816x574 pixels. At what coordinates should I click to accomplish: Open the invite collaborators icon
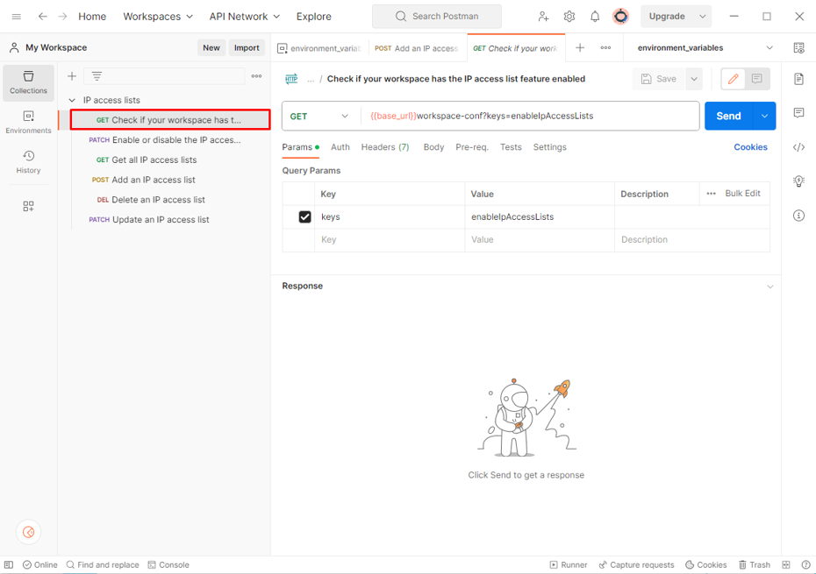coord(544,17)
